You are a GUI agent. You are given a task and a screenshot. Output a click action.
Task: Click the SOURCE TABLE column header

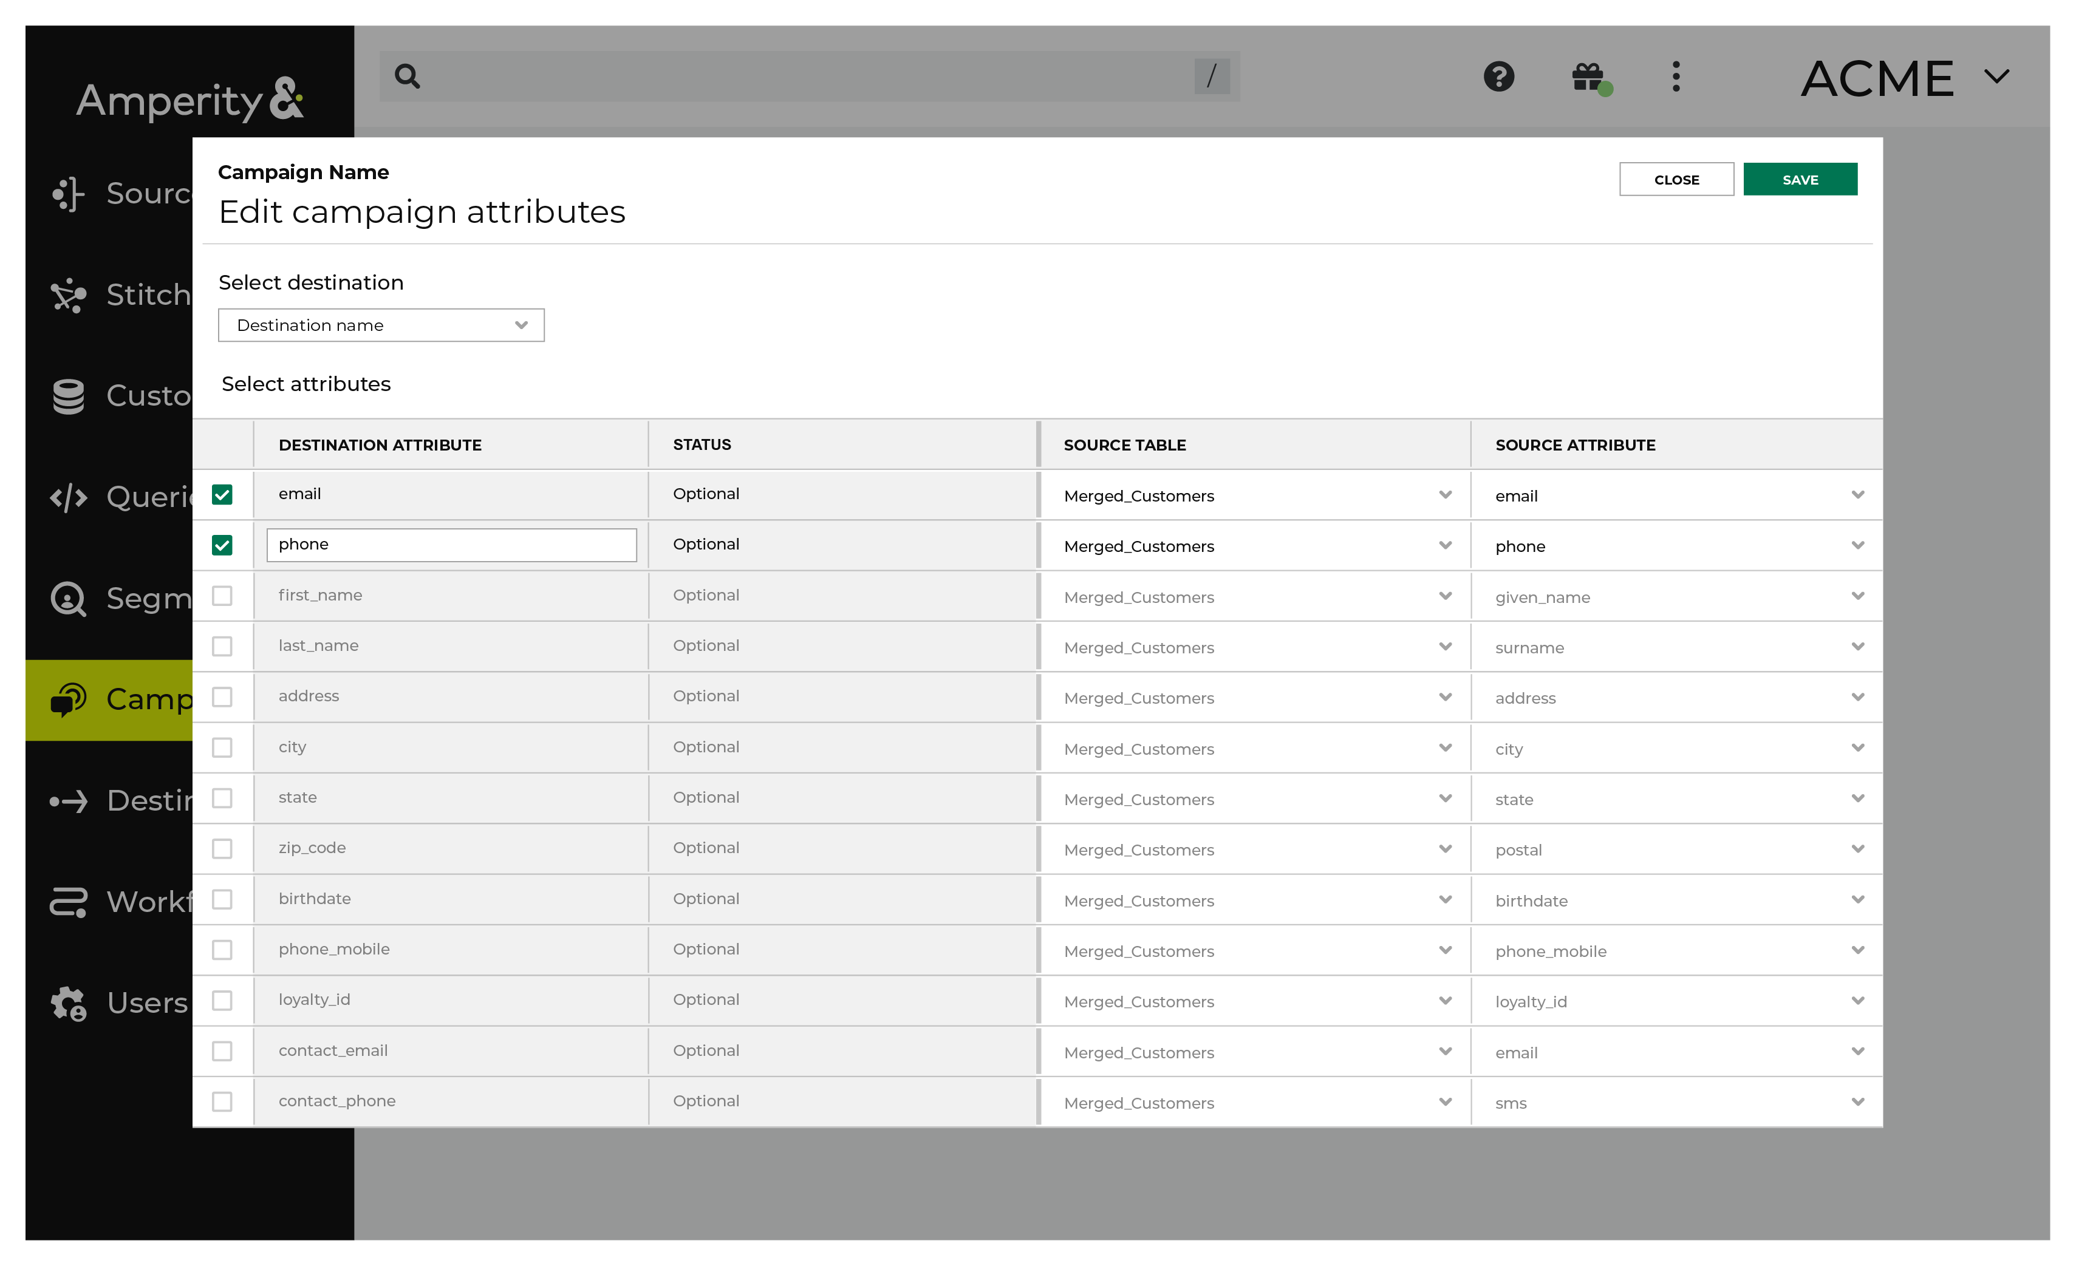(1124, 444)
